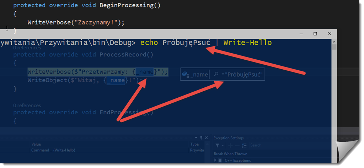
Task: Open the watch panel window options dropdown
Action: point(196,138)
